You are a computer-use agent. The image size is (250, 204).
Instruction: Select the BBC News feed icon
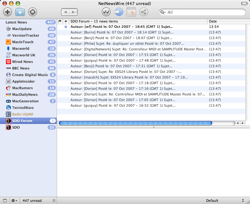[x=8, y=68]
